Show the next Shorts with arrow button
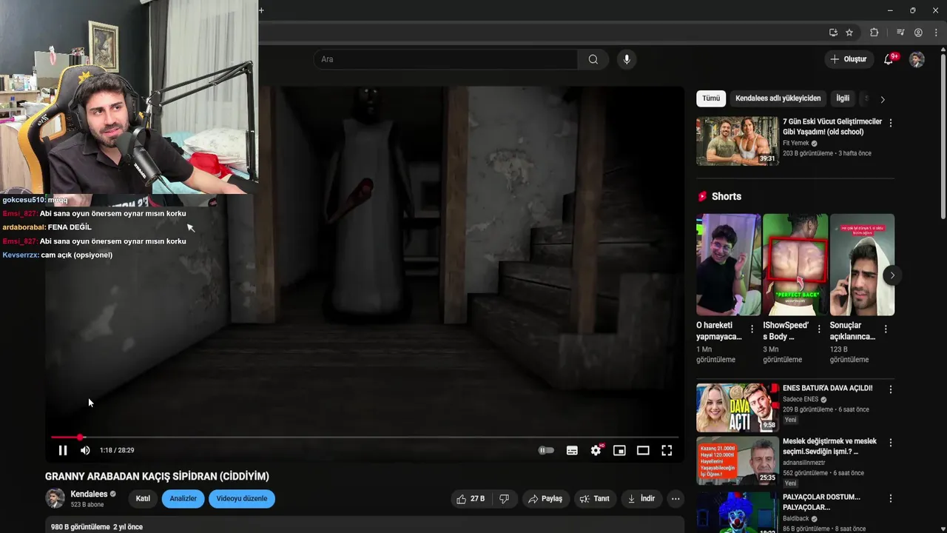Screen dimensions: 947x533 point(892,275)
